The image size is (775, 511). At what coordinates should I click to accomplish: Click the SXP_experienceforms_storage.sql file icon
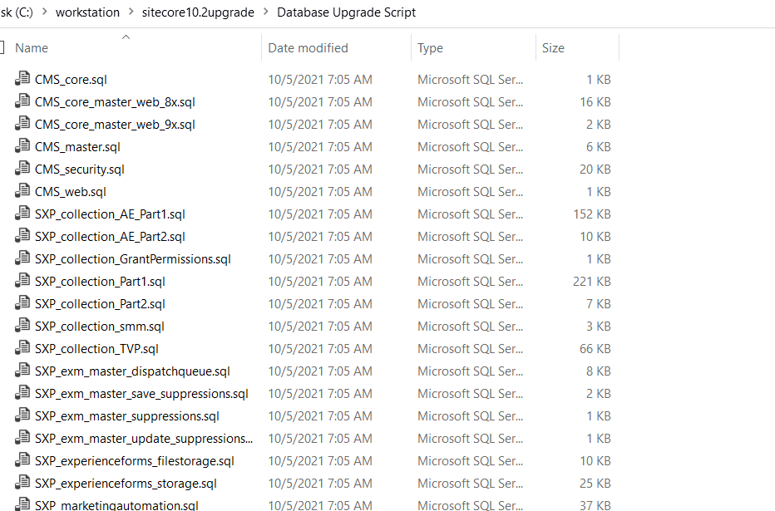click(x=22, y=483)
